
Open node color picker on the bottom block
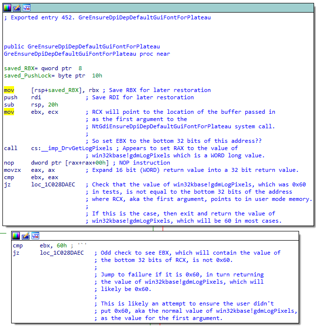(16, 236)
